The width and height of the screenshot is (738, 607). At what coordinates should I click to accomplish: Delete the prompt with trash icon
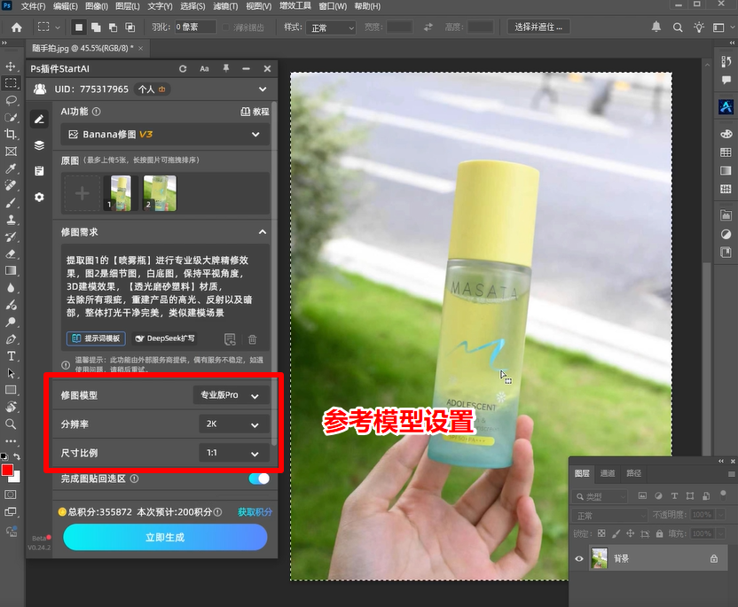252,339
